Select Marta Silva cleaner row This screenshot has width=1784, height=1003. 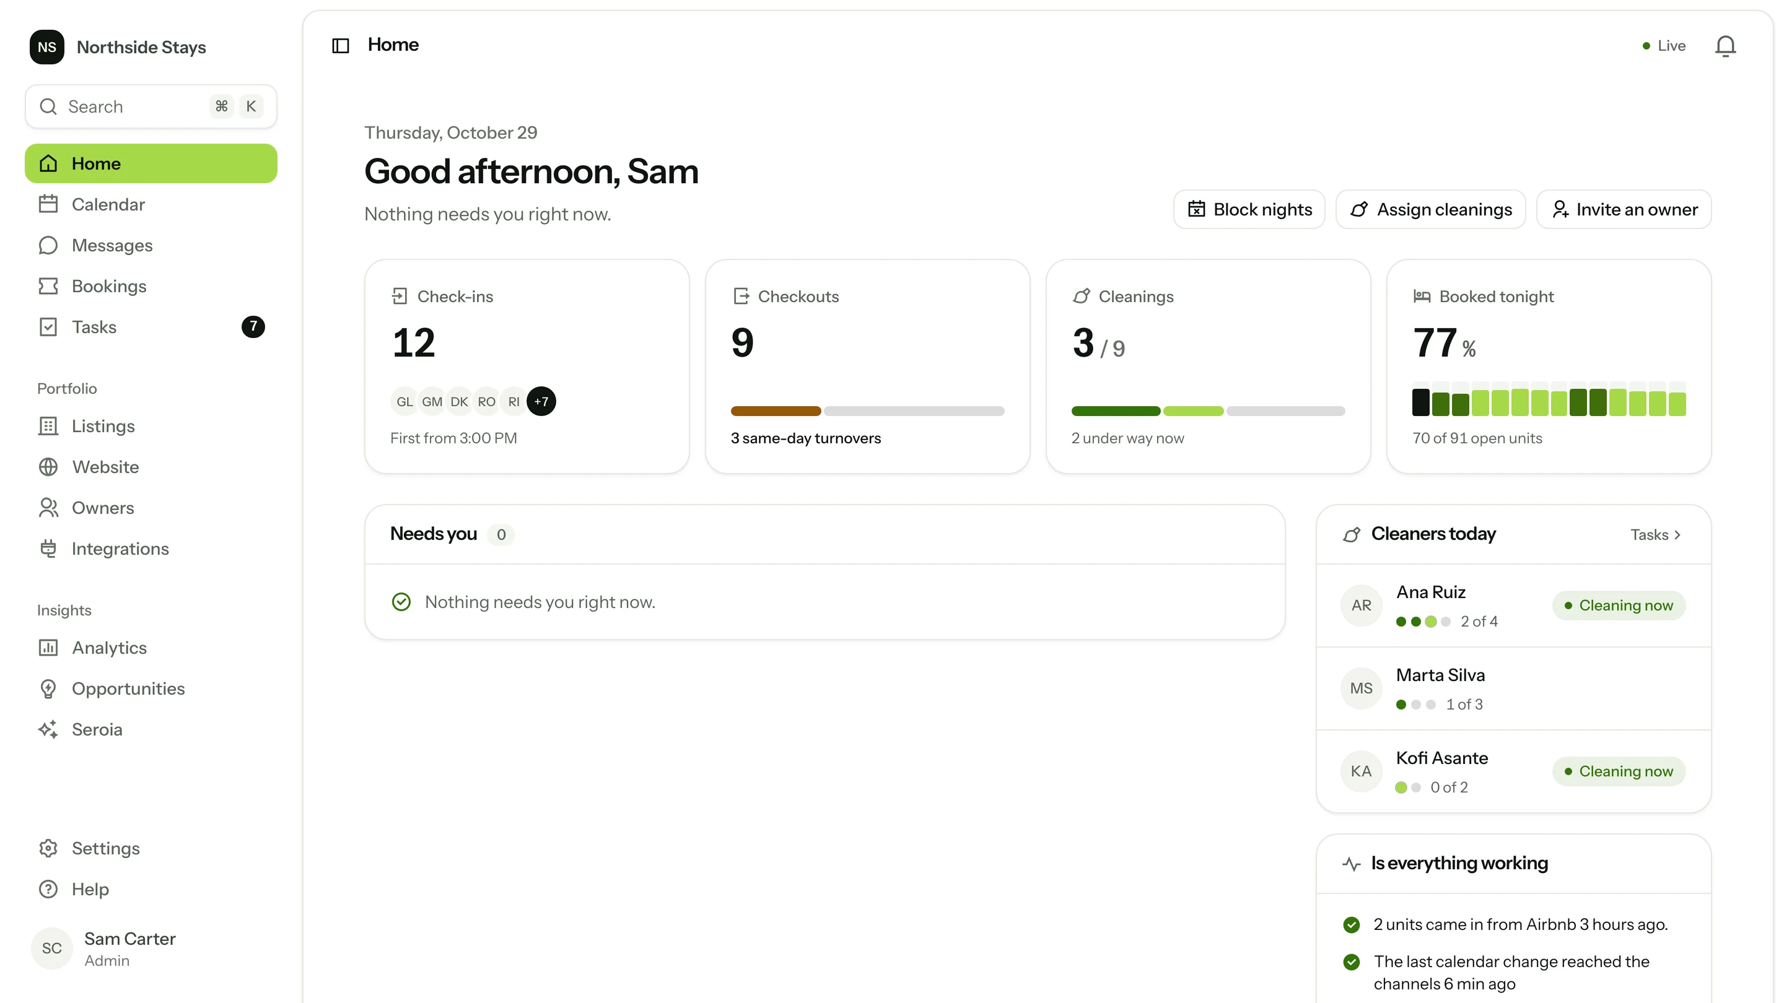[1513, 688]
